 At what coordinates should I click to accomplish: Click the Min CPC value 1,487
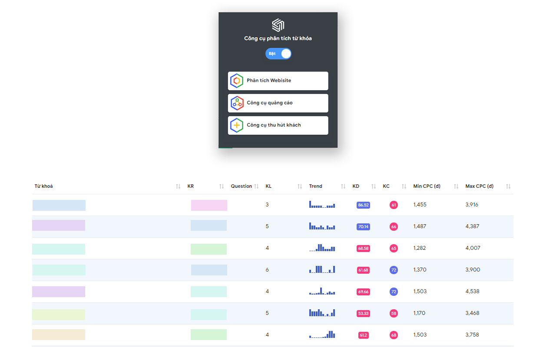[420, 226]
